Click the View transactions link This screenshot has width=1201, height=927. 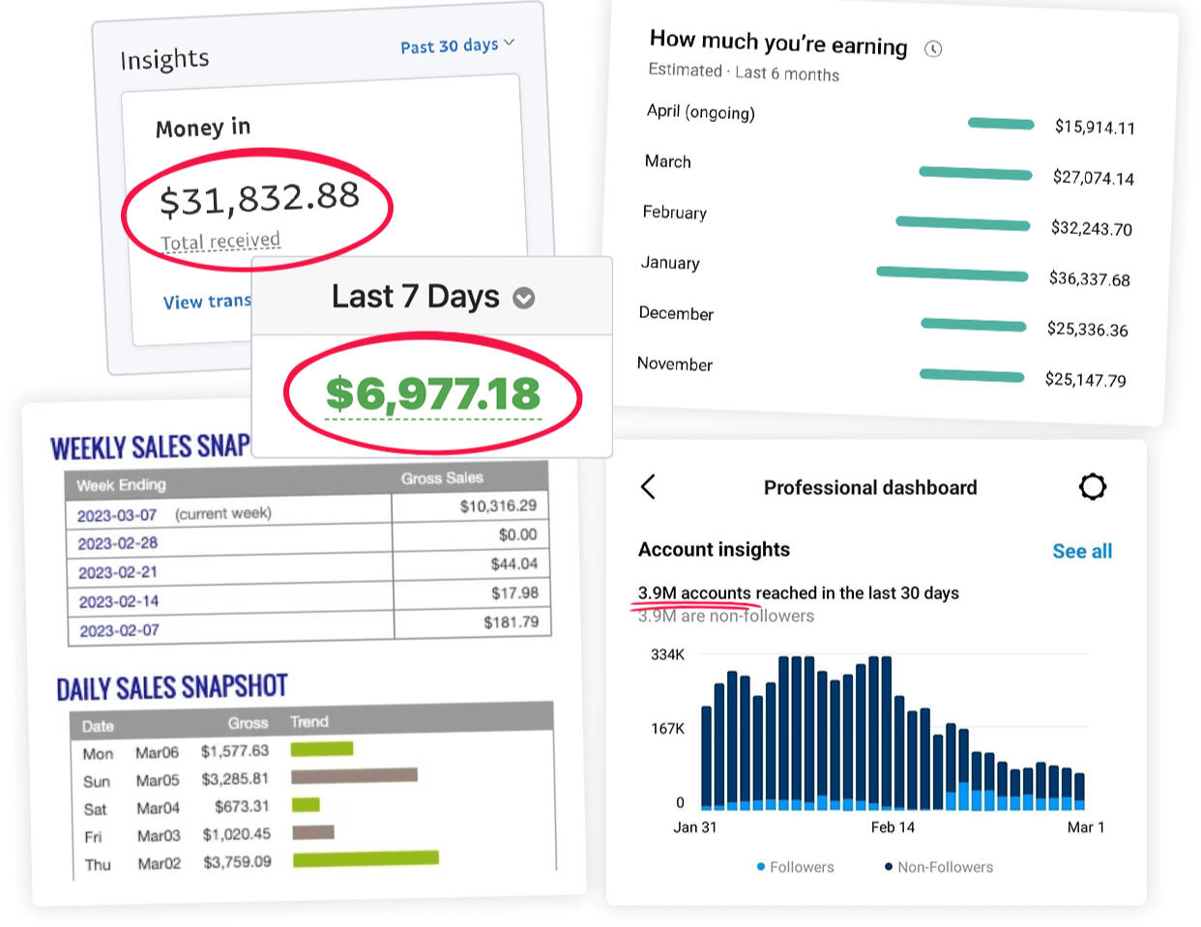coord(207,302)
